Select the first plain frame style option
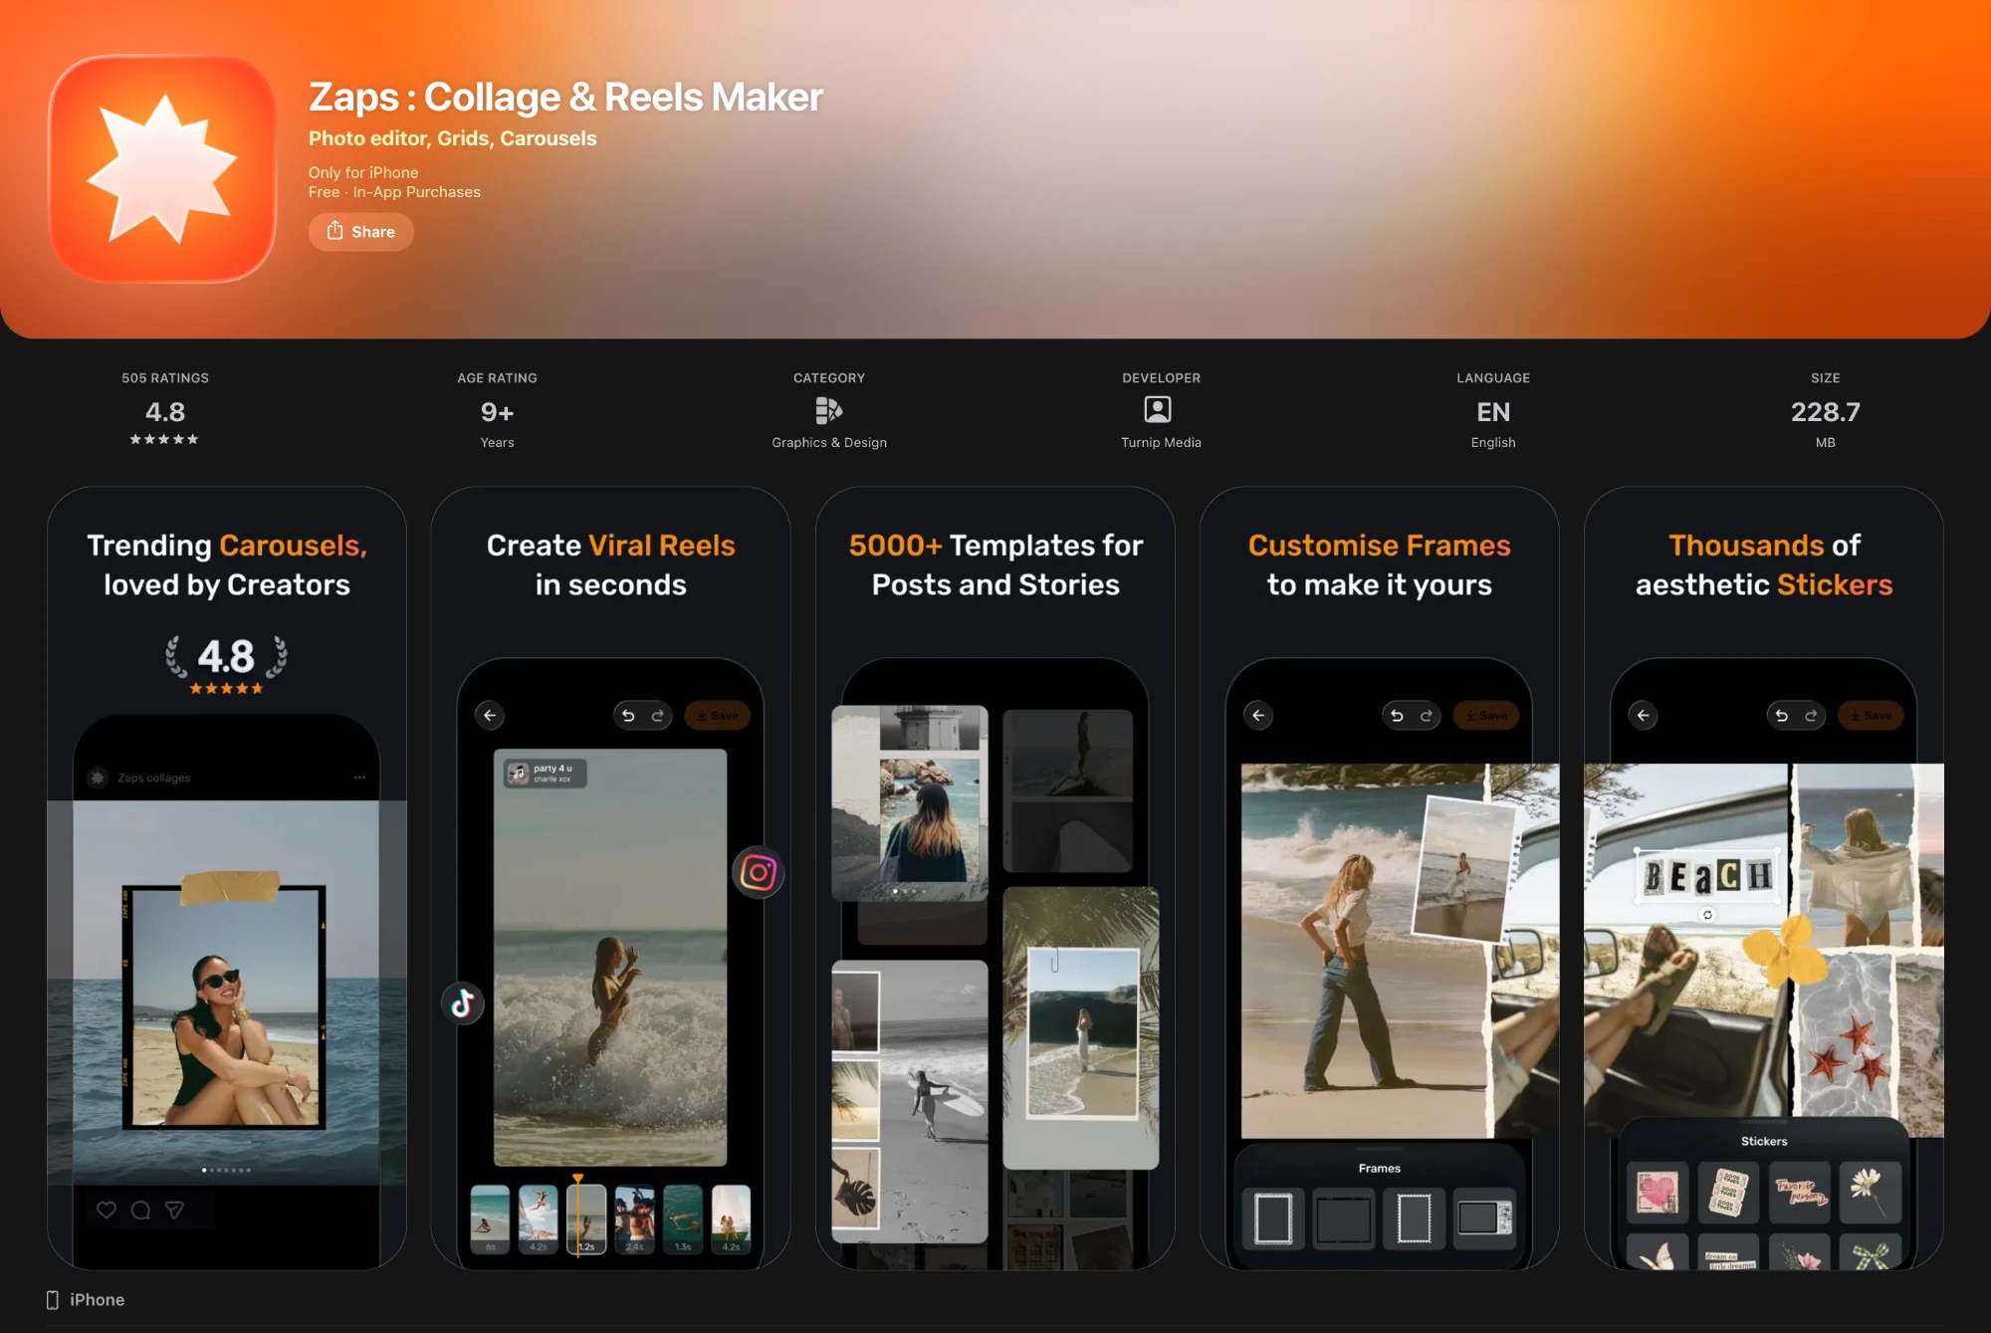This screenshot has height=1333, width=1991. tap(1273, 1218)
